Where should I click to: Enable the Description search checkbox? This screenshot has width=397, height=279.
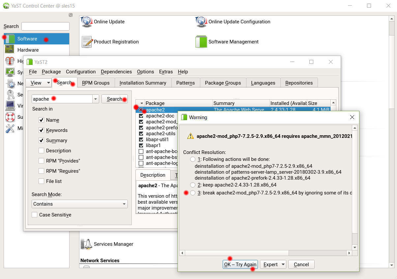[x=41, y=151]
